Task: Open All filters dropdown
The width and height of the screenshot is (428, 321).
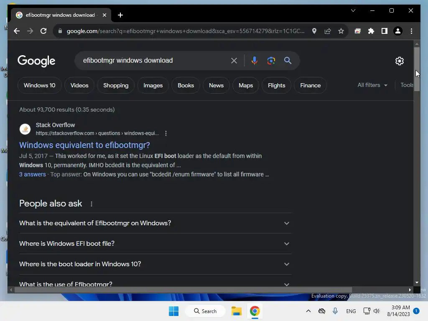Action: pos(372,85)
